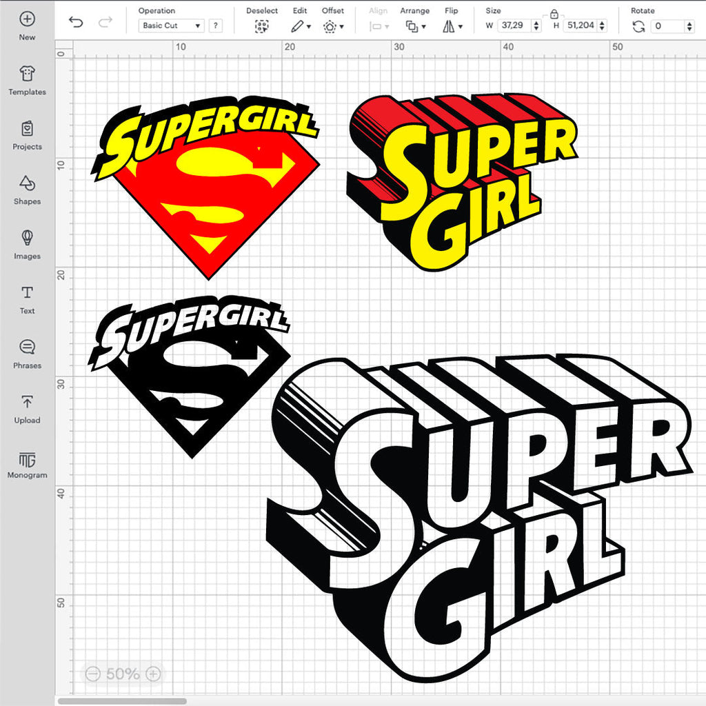Screen dimensions: 706x706
Task: Click the Rotate icon
Action: [x=638, y=27]
